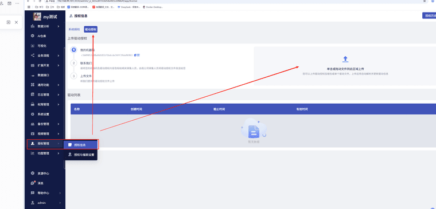Click the 权限管理 lock icon

[33, 104]
